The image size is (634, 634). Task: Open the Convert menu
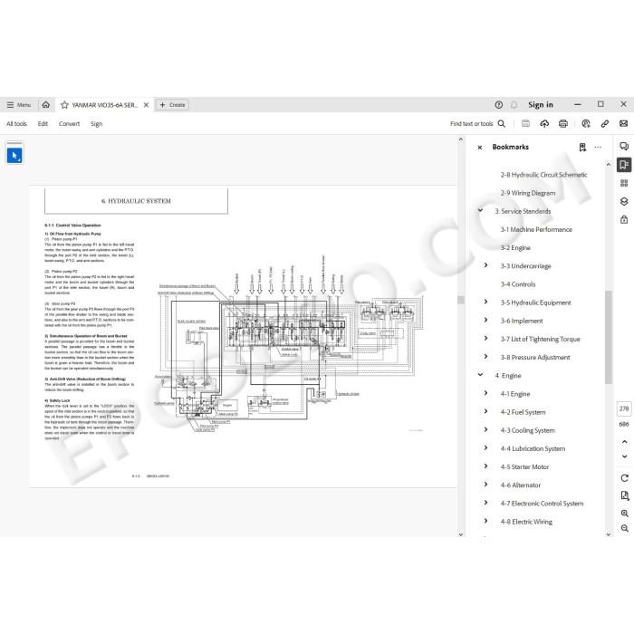[x=69, y=124]
